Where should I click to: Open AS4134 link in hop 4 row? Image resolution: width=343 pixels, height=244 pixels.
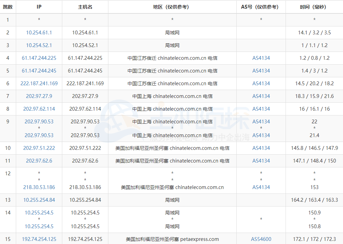261,58
